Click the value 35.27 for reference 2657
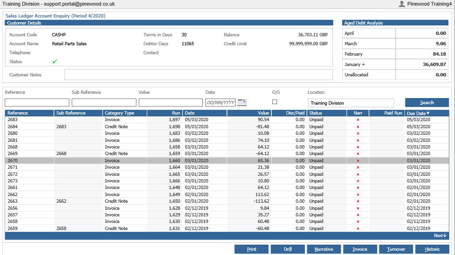Viewport: 455px width, 255px height. point(263,215)
